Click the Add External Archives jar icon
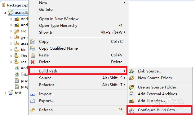 pyautogui.click(x=131, y=94)
